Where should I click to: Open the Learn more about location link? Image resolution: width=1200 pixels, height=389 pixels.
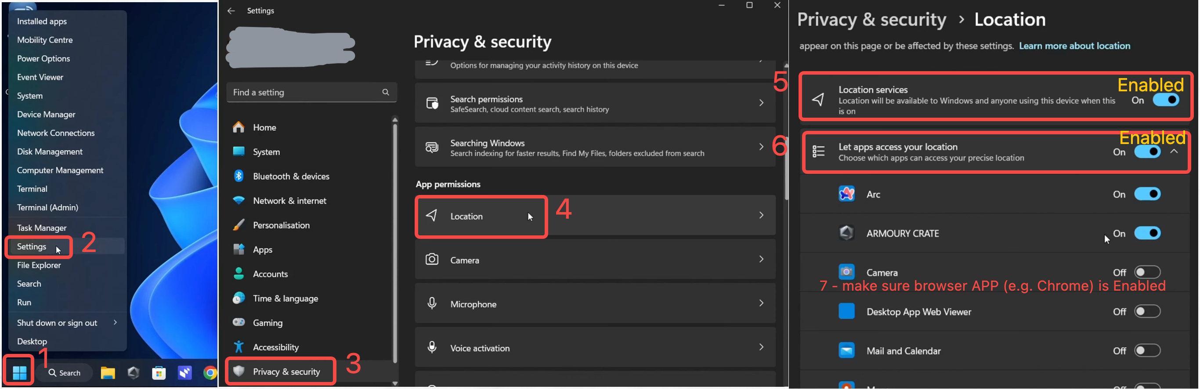tap(1074, 46)
